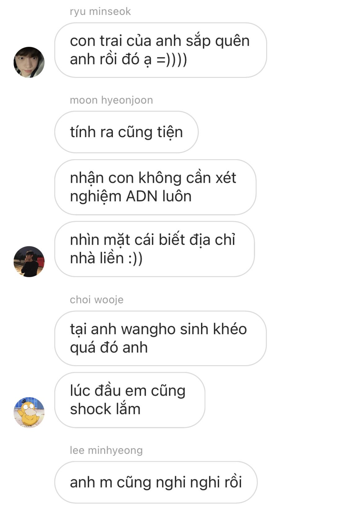Select message about 'xét nghiệm ADN luôn'

click(x=155, y=187)
